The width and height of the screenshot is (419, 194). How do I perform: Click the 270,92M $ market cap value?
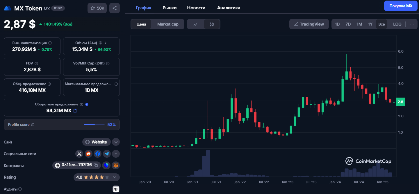[24, 49]
